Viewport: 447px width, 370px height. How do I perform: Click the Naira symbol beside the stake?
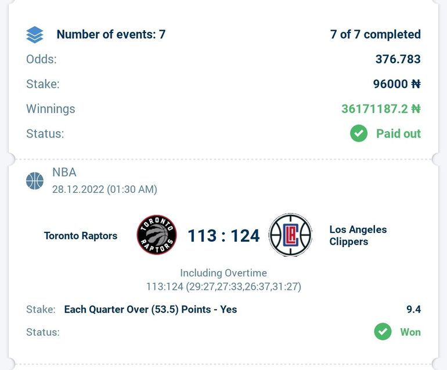coord(416,84)
